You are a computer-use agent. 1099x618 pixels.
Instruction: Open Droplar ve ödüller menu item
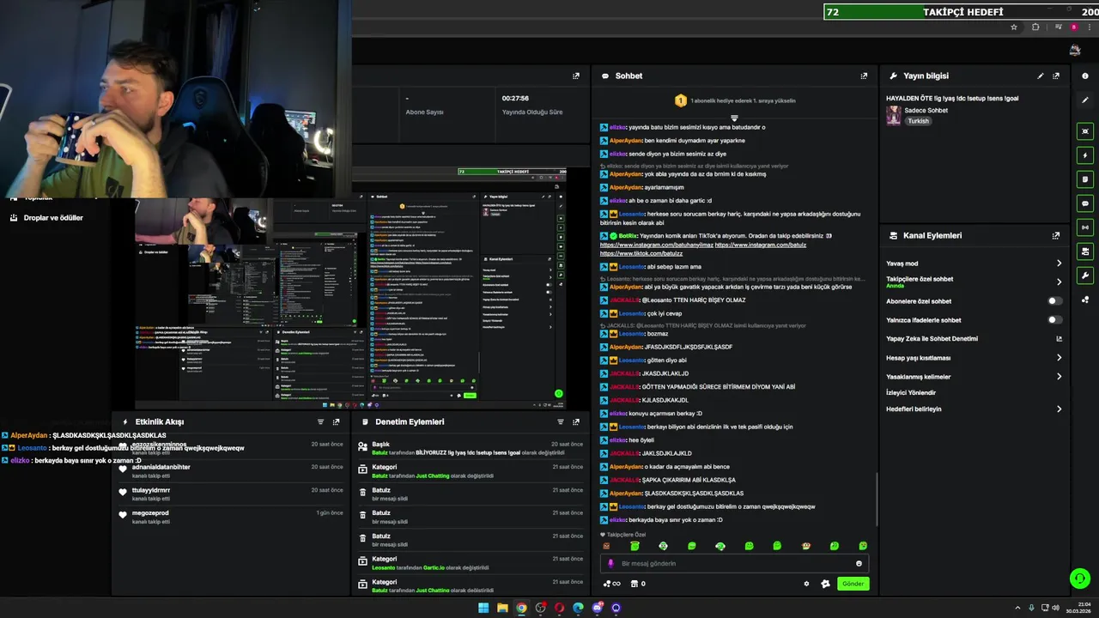53,218
